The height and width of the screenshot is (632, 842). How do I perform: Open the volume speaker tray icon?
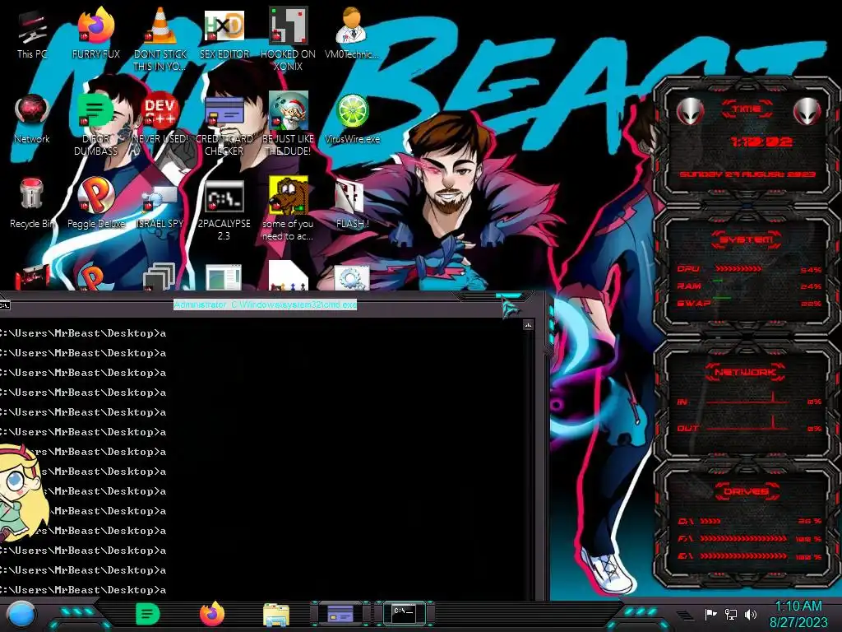point(751,614)
